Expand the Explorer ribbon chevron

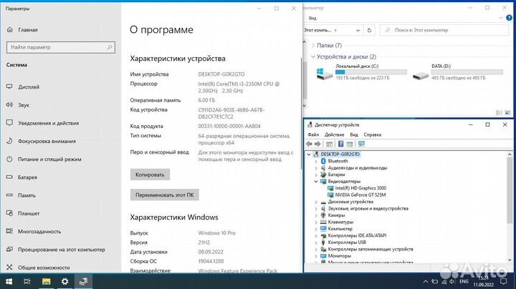(x=500, y=18)
